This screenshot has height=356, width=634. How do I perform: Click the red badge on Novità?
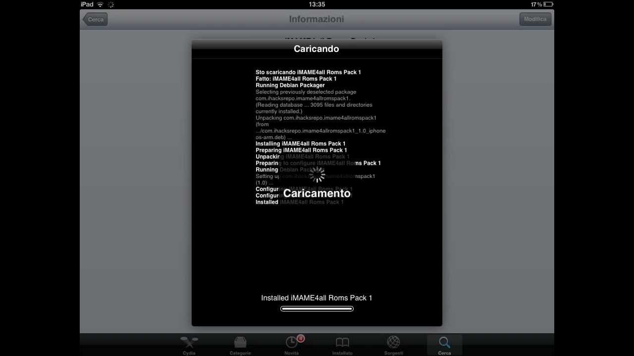301,339
